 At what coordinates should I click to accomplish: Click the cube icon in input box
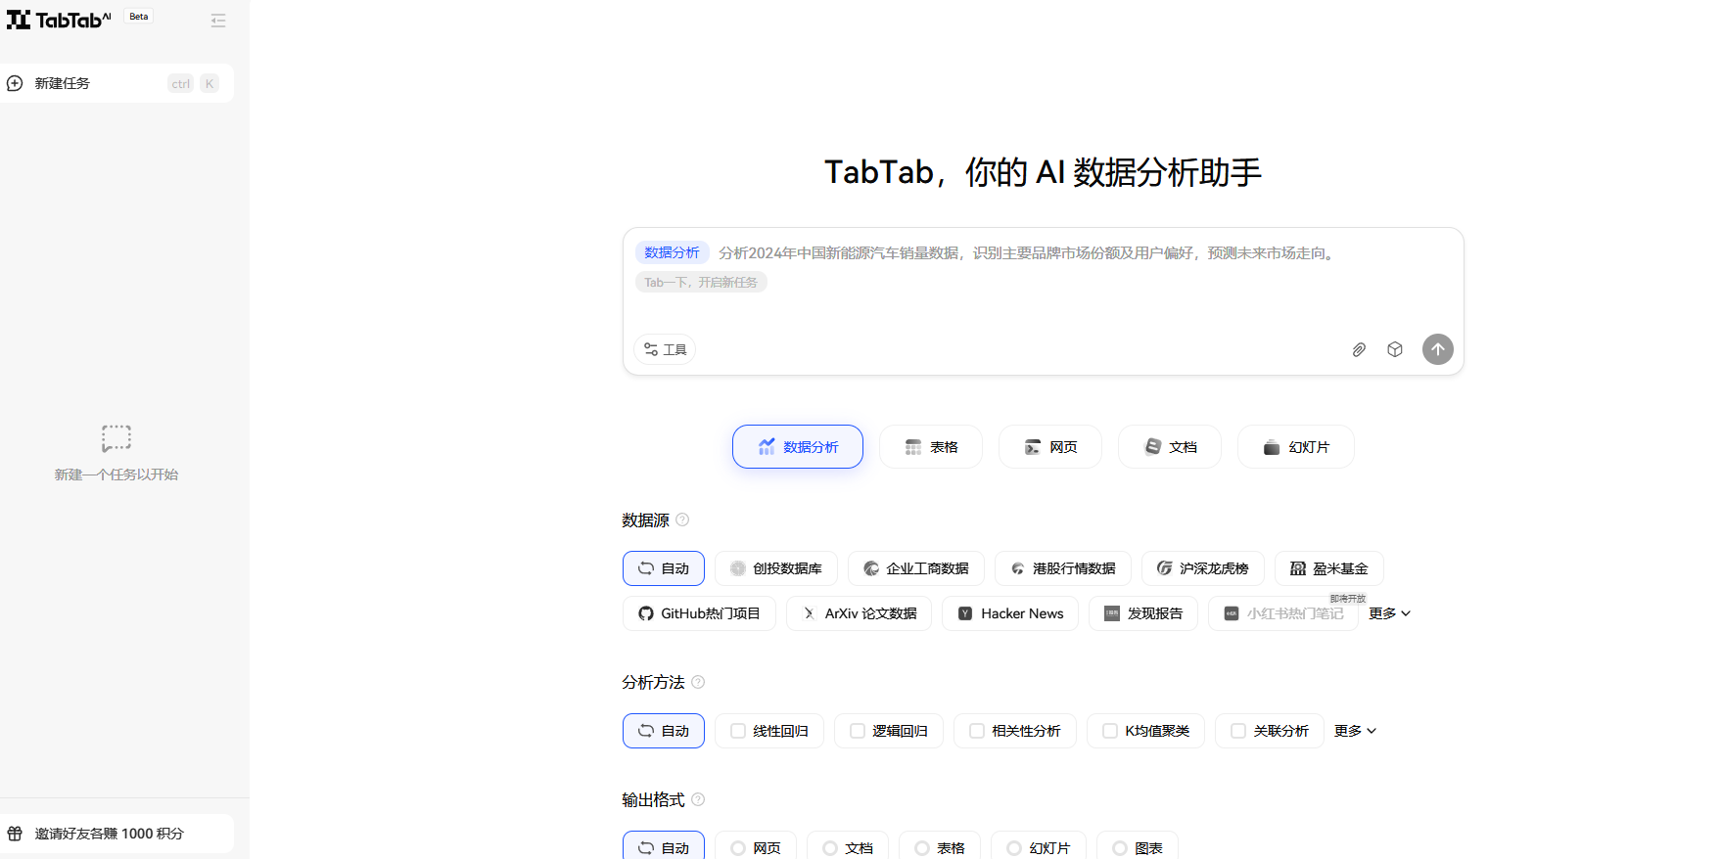coord(1395,349)
